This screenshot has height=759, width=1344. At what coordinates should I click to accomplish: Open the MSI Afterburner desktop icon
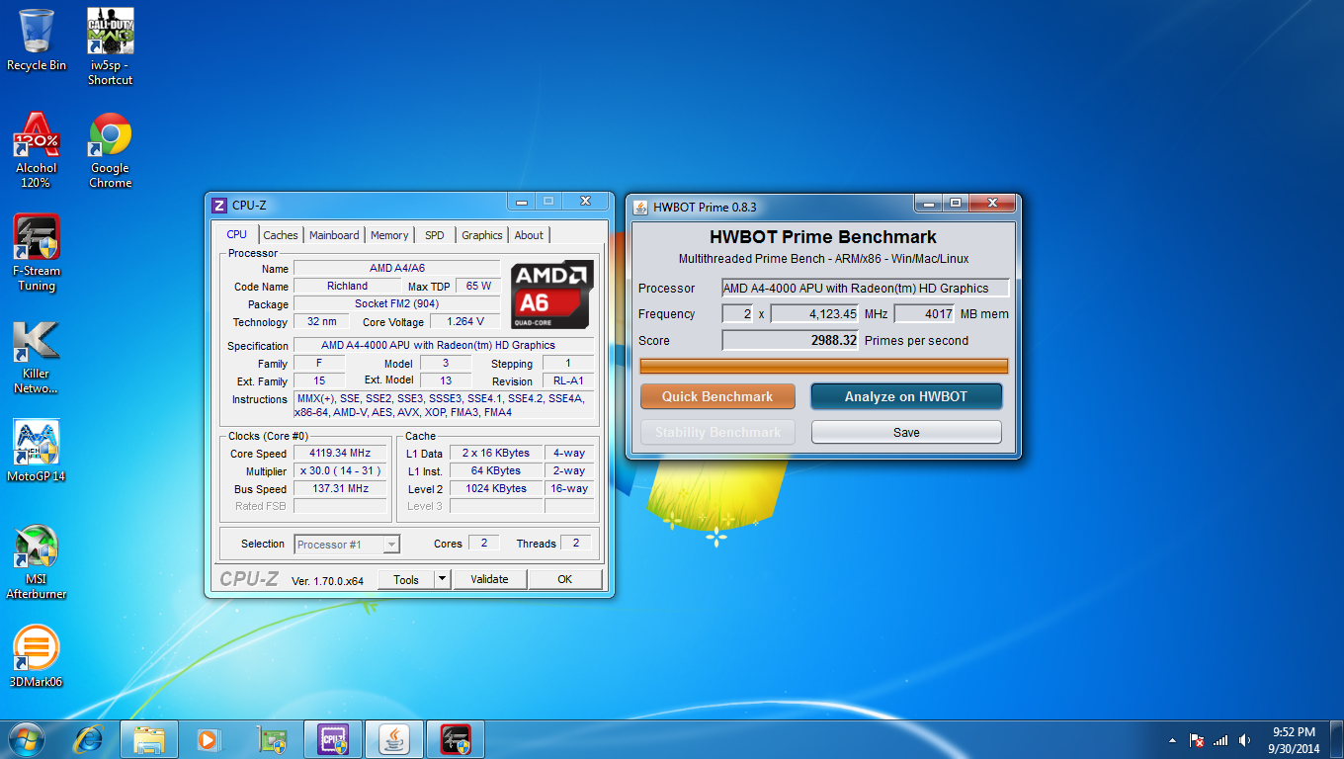[x=36, y=561]
